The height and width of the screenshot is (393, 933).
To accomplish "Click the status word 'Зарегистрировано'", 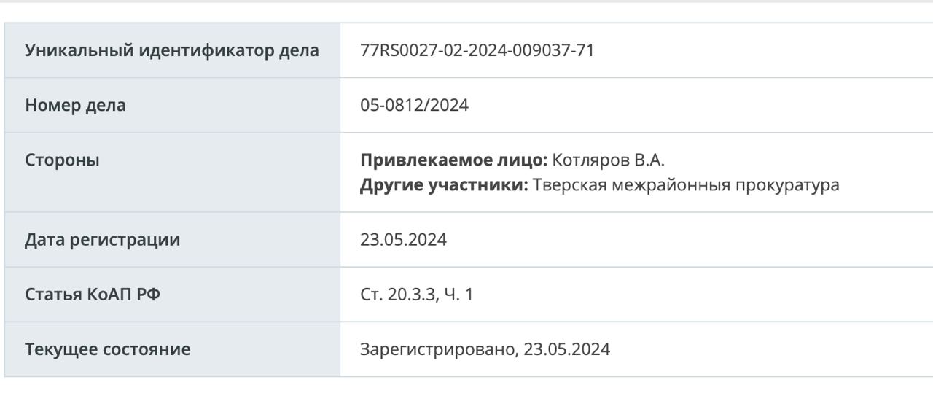I will [437, 349].
